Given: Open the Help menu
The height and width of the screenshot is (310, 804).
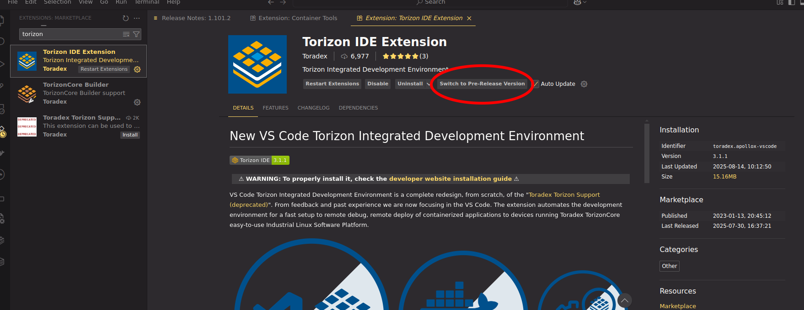Looking at the screenshot, I should (x=173, y=2).
